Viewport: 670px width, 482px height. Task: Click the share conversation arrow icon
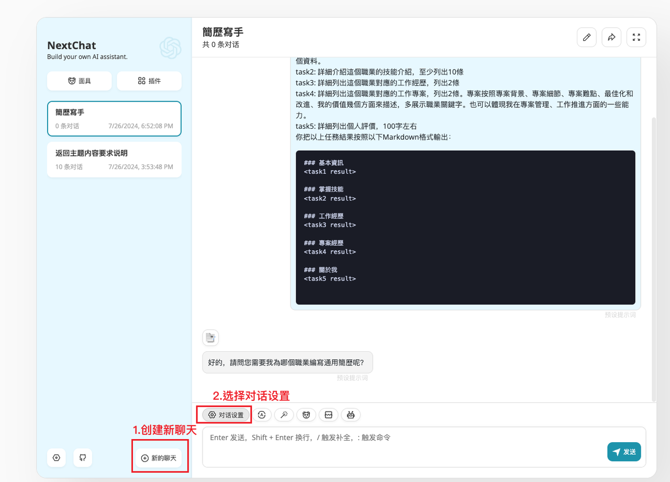pyautogui.click(x=611, y=37)
